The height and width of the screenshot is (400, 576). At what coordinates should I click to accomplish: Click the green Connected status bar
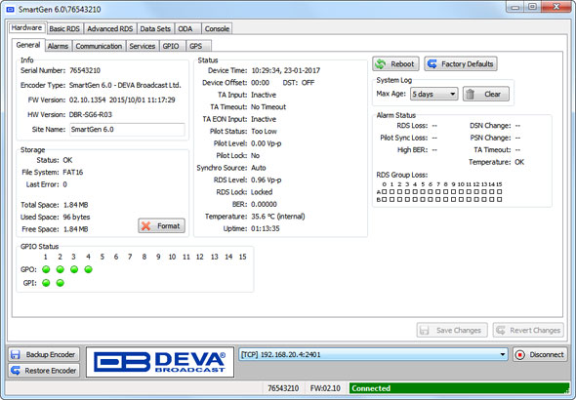pos(459,388)
